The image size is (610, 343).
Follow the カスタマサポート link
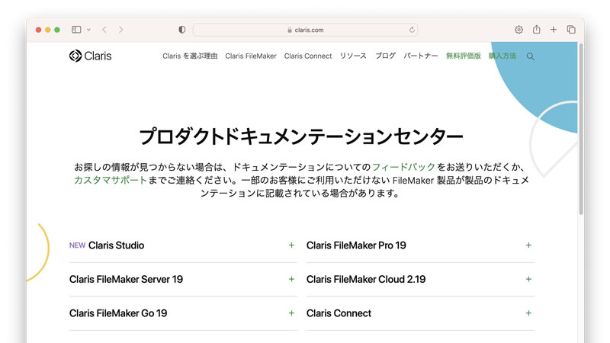[111, 180]
